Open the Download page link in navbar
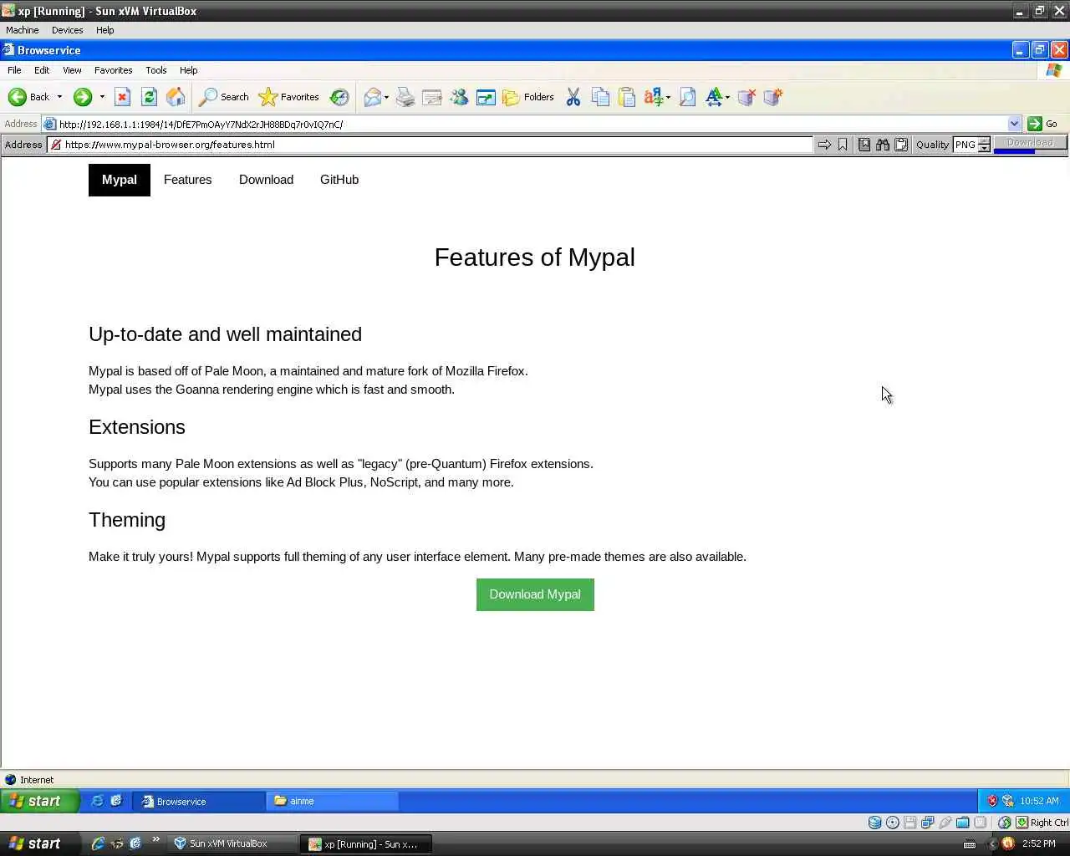 (x=266, y=180)
